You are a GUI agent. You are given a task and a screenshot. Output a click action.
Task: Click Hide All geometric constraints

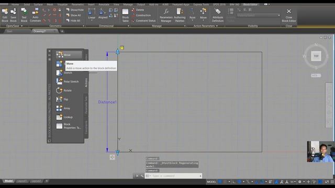click(x=73, y=21)
